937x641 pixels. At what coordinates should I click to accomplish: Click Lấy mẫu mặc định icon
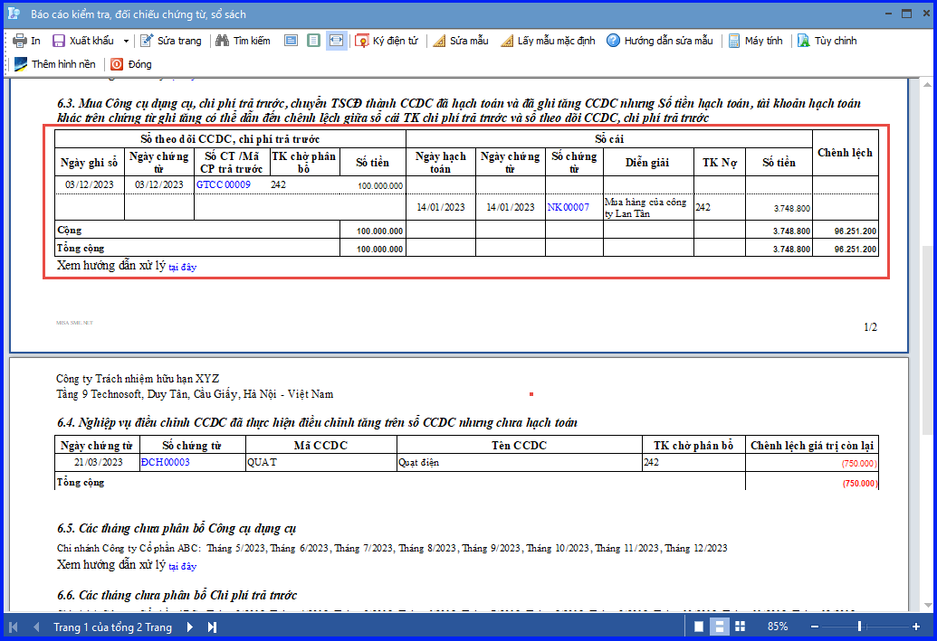pyautogui.click(x=507, y=41)
